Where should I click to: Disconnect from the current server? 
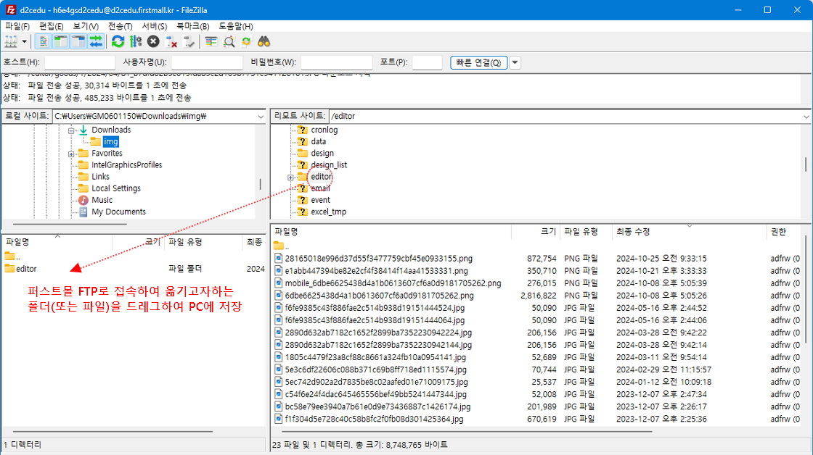171,42
